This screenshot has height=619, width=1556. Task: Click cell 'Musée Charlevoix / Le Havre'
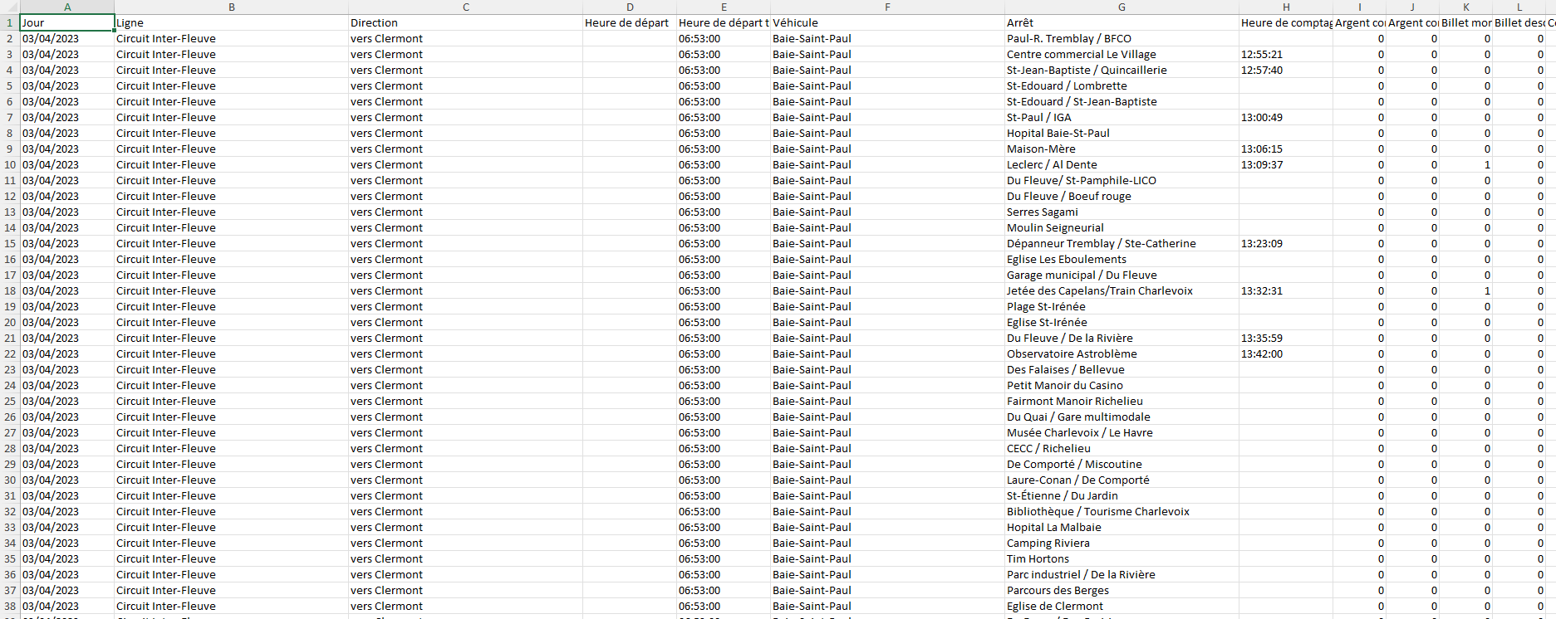tap(1122, 432)
